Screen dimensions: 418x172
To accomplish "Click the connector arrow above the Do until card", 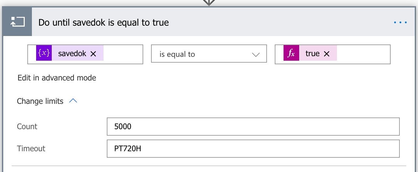I will [209, 2].
